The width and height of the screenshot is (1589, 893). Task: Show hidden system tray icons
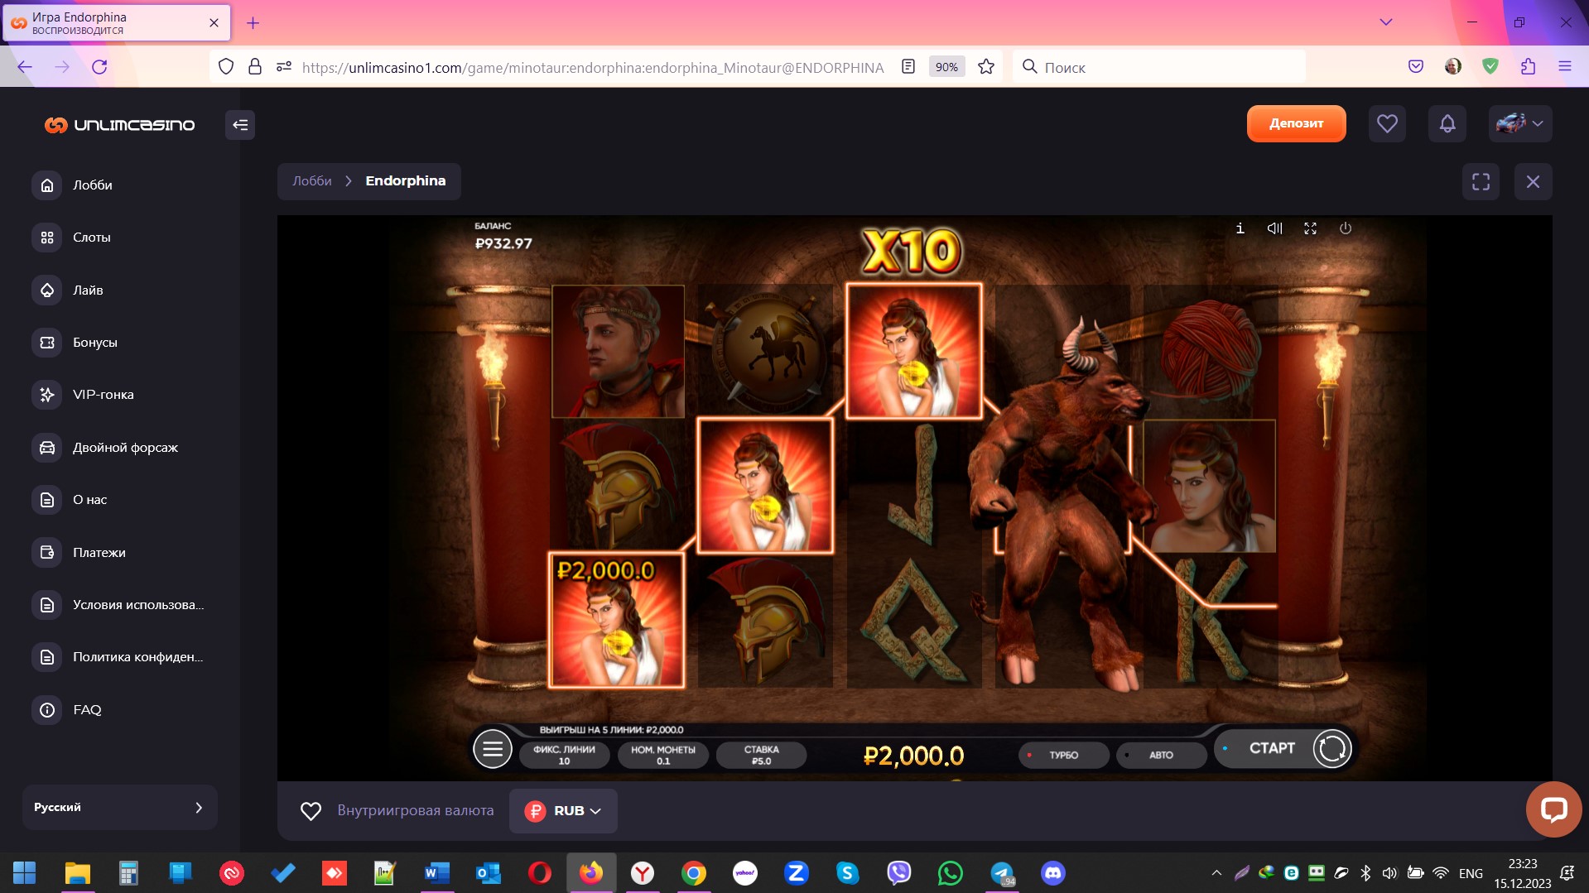tap(1216, 873)
